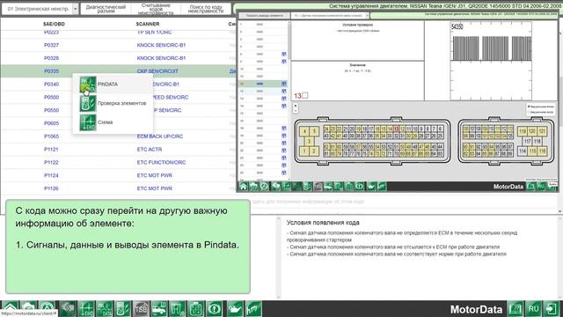The height and width of the screenshot is (317, 563).
Task: Open warning indicator icon in main bottom toolbar
Action: point(215,309)
